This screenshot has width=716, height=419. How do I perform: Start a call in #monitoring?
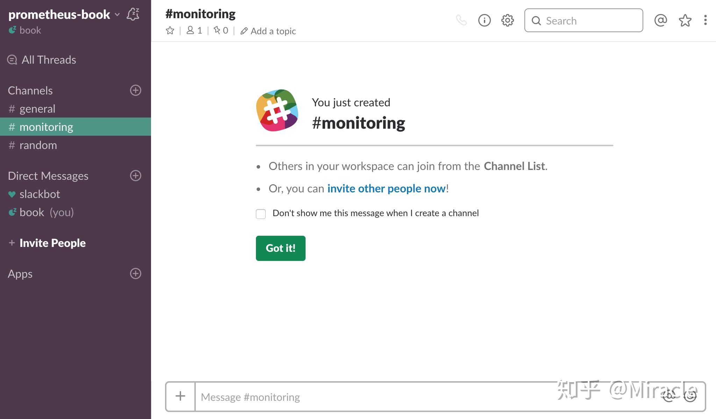coord(462,20)
